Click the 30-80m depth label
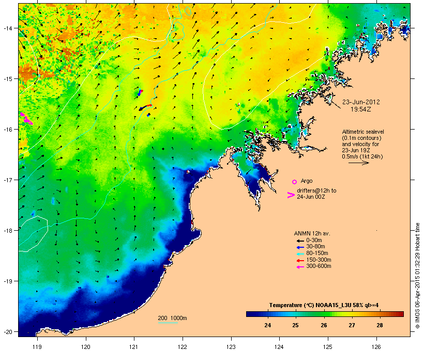 coord(315,247)
